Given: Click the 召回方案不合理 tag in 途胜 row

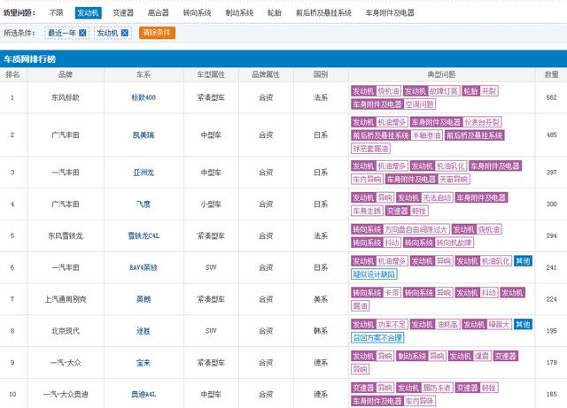Looking at the screenshot, I should [x=377, y=338].
